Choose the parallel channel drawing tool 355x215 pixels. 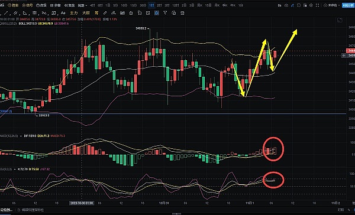click(15, 13)
